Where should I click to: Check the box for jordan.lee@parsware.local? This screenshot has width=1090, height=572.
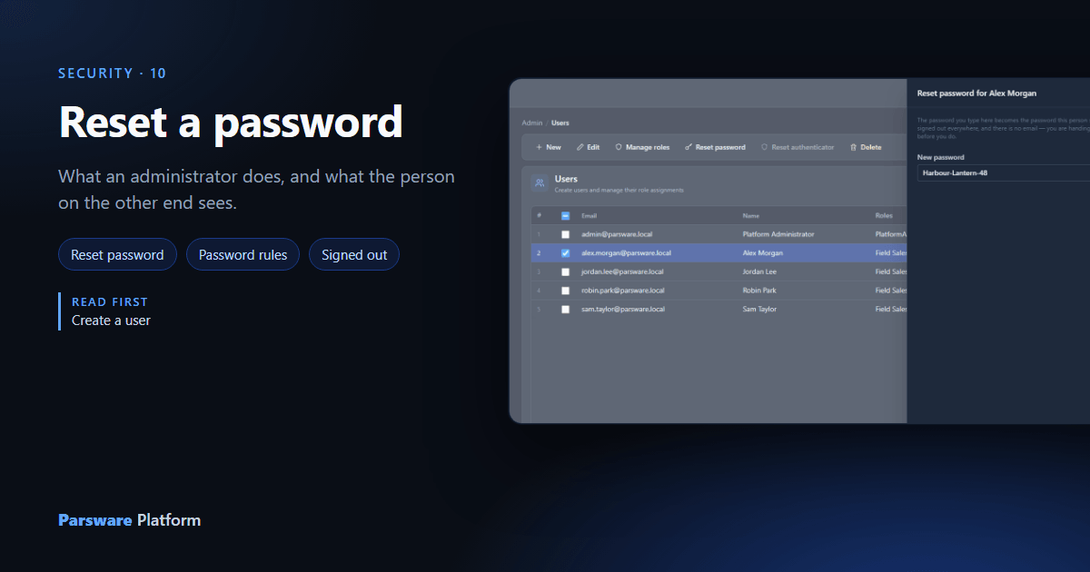click(565, 271)
